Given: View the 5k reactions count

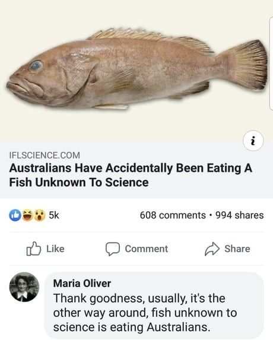Looking at the screenshot, I should [54, 215].
